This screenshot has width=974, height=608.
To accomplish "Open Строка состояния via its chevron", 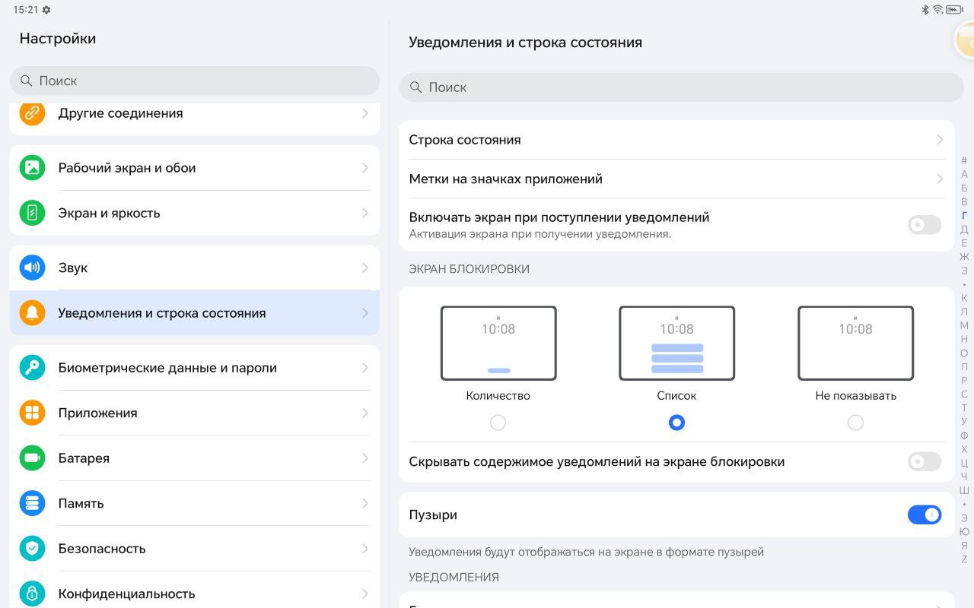I will (x=940, y=140).
